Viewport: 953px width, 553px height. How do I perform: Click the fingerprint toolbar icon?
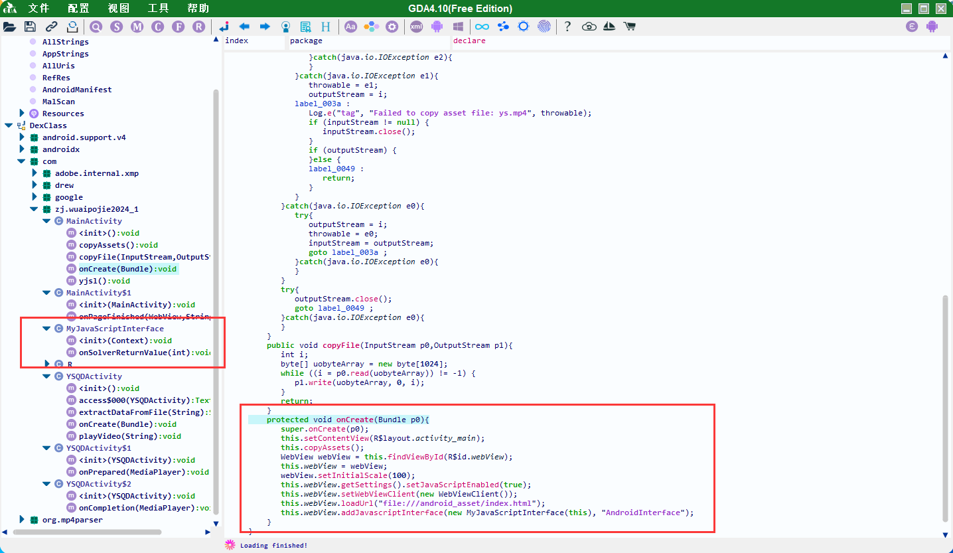pos(544,27)
